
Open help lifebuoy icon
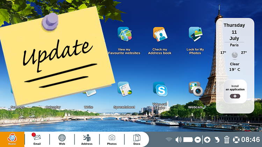(236, 140)
